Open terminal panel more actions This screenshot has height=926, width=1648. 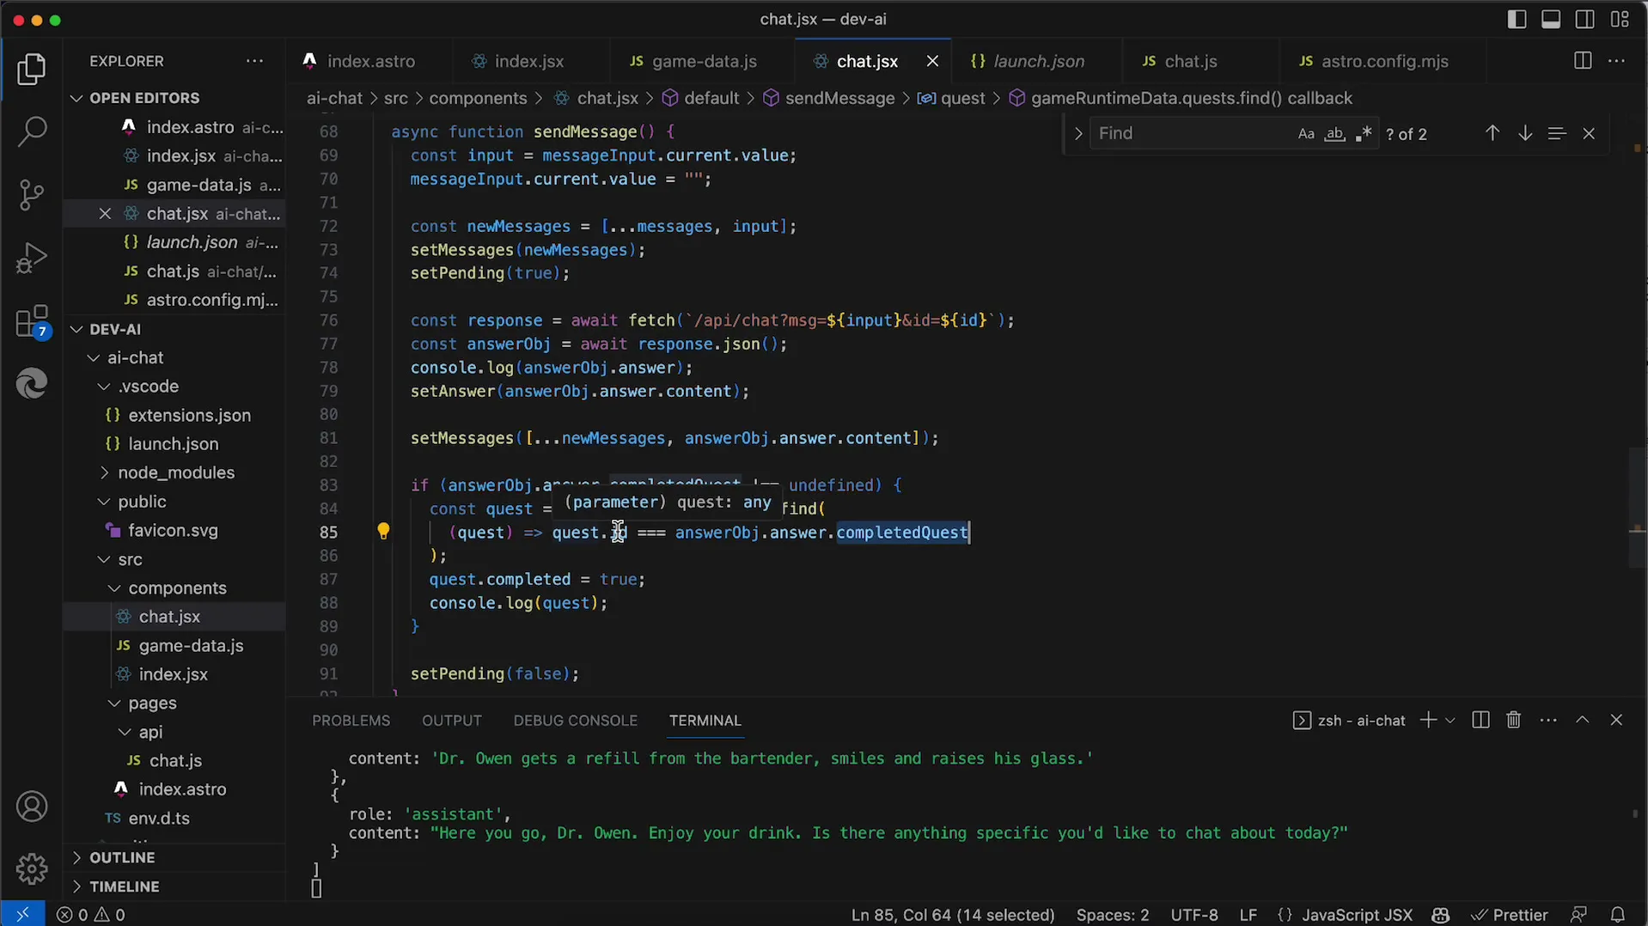1548,720
